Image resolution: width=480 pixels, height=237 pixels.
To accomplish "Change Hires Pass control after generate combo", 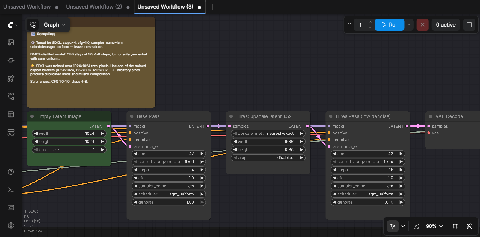I will click(368, 162).
